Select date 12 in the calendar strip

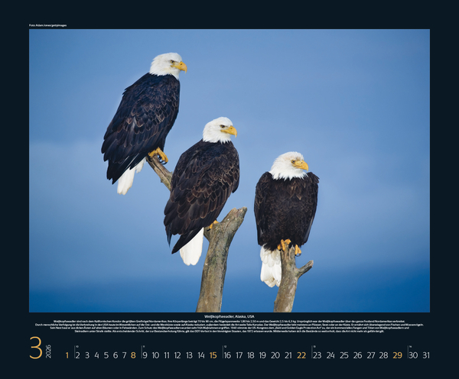pyautogui.click(x=177, y=355)
